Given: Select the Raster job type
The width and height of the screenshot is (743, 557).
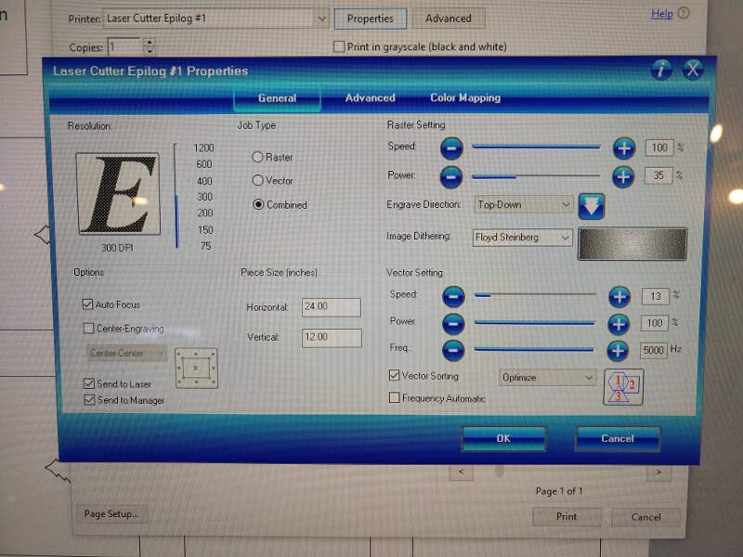Looking at the screenshot, I should point(257,157).
